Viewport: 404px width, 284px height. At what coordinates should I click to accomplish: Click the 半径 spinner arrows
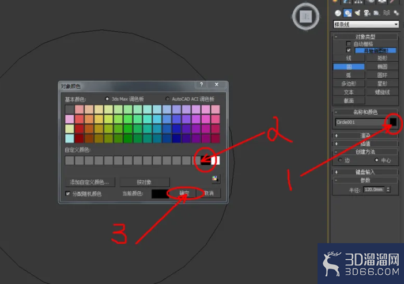pos(388,190)
